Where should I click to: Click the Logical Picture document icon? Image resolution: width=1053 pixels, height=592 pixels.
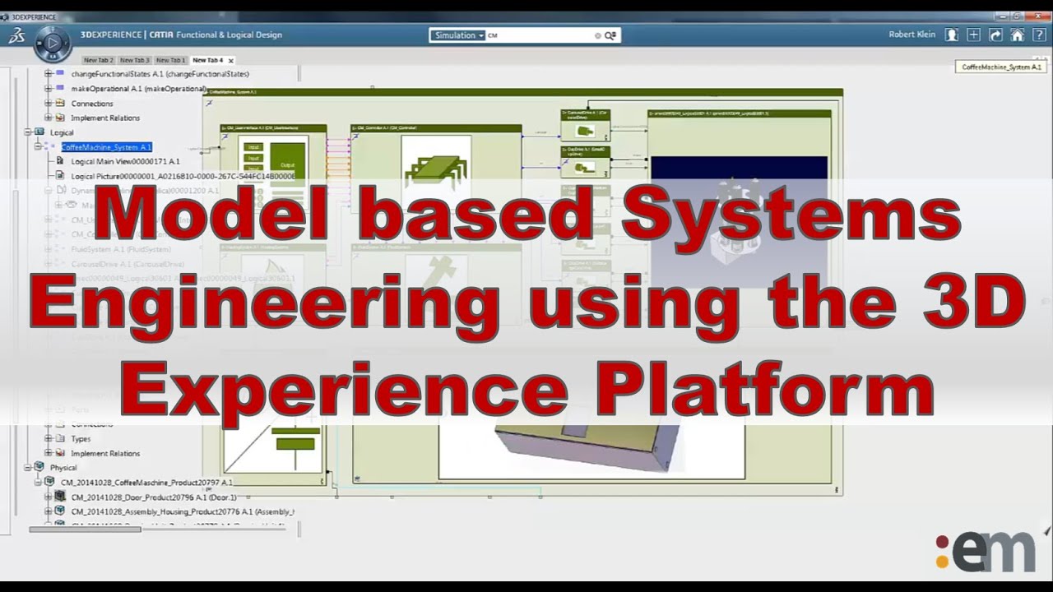(60, 176)
